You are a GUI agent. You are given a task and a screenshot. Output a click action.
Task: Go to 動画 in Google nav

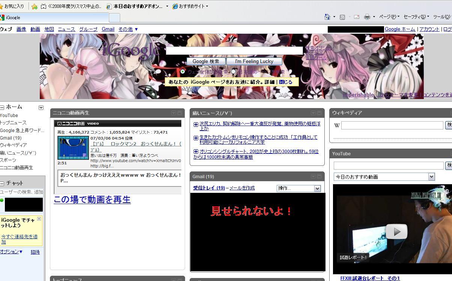35,29
